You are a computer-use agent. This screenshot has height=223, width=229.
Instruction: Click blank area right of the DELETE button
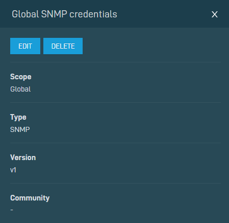[151, 46]
